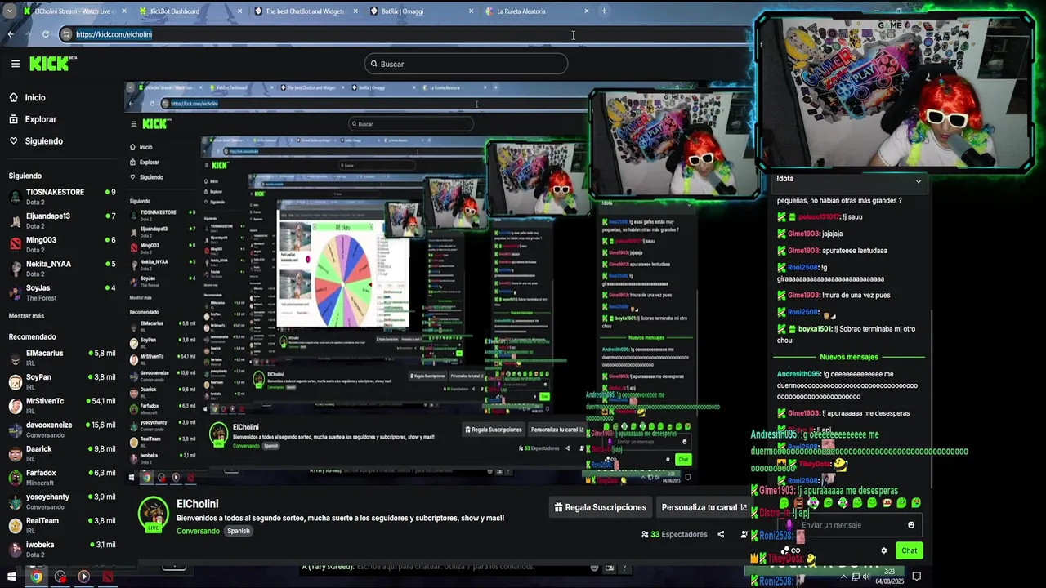
Task: Open Windows notification center
Action: [916, 577]
